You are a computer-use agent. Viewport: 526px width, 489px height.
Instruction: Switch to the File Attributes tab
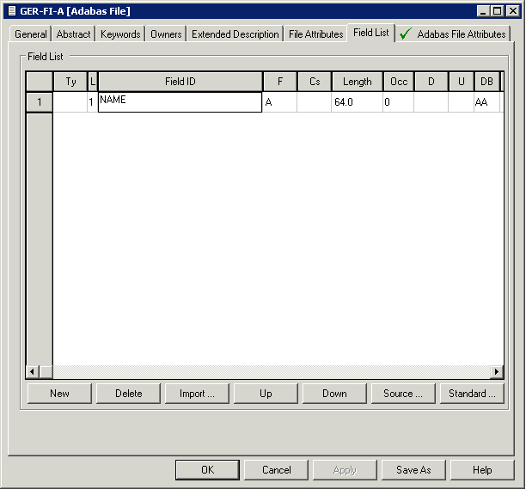[315, 34]
